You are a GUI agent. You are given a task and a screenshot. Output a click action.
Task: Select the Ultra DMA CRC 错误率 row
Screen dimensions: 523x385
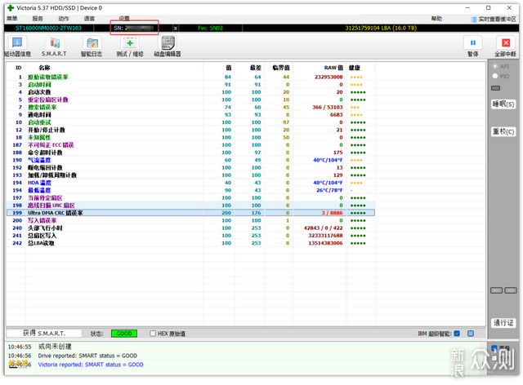click(190, 213)
